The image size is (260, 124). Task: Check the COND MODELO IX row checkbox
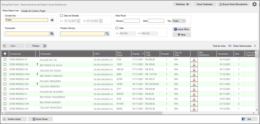[x=5, y=59]
